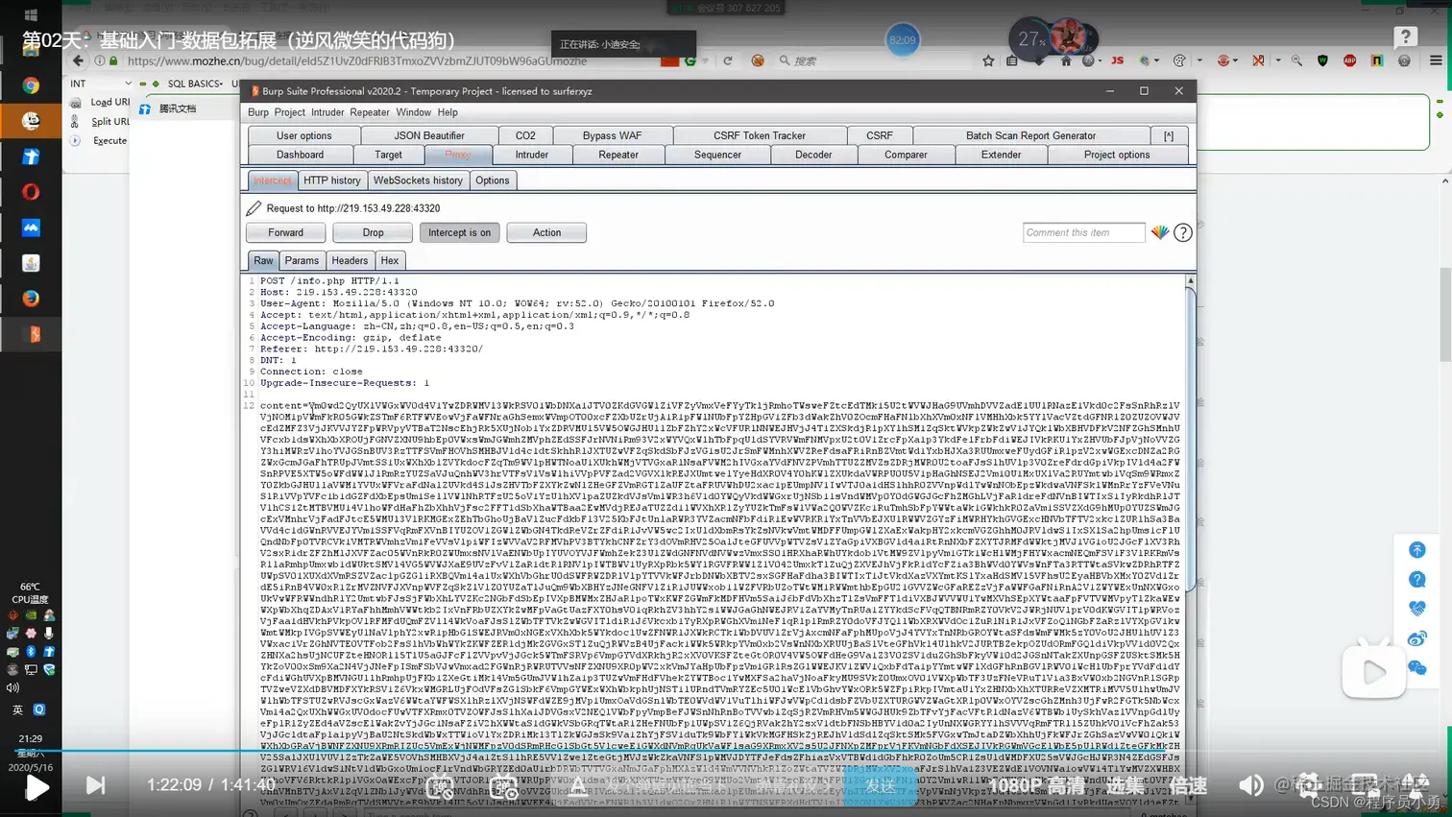
Task: Open the Target tab
Action: tap(388, 155)
